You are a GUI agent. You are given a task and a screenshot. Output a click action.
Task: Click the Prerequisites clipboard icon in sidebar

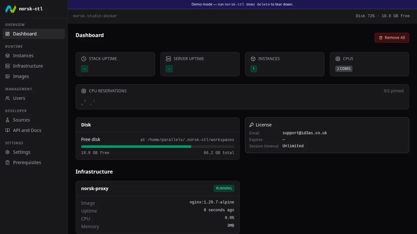point(7,162)
